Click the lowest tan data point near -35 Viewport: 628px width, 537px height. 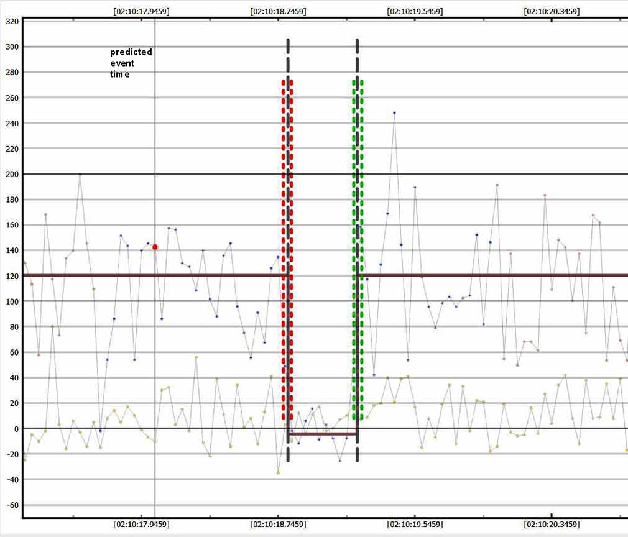[278, 473]
